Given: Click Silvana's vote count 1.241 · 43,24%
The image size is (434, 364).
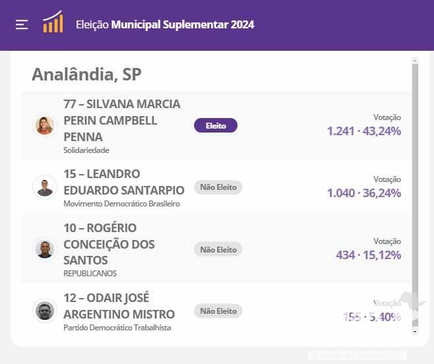Looking at the screenshot, I should 363,131.
